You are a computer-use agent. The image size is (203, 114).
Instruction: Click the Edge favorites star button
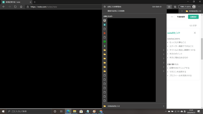tap(169, 7)
